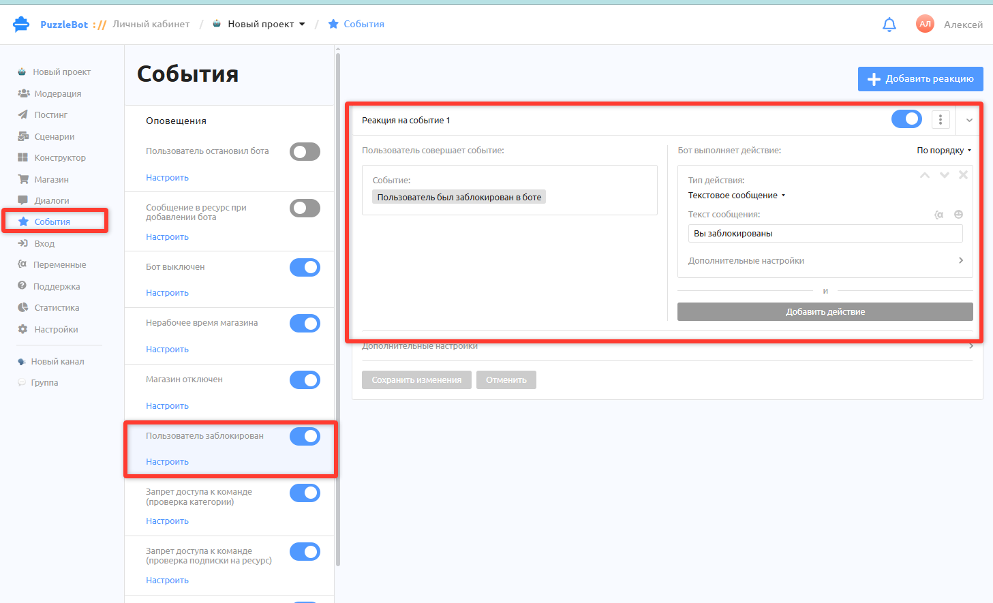
Task: Remove the action with the X icon
Action: [x=963, y=175]
